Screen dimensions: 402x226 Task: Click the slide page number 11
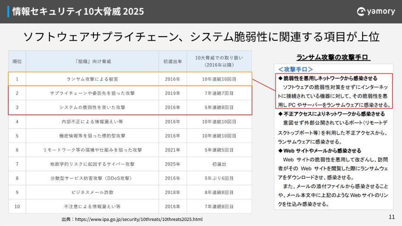pyautogui.click(x=391, y=217)
